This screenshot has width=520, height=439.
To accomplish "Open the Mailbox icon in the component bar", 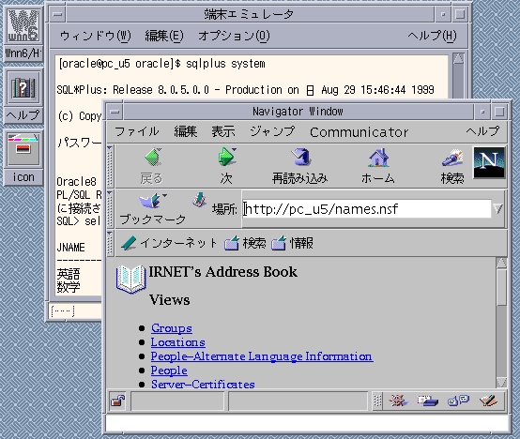I will click(427, 401).
